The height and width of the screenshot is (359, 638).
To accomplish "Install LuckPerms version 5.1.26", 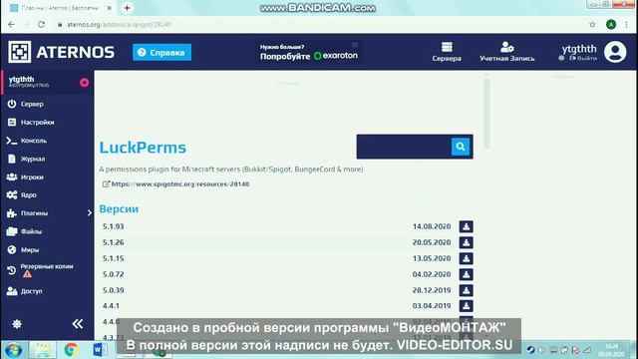I will (466, 242).
